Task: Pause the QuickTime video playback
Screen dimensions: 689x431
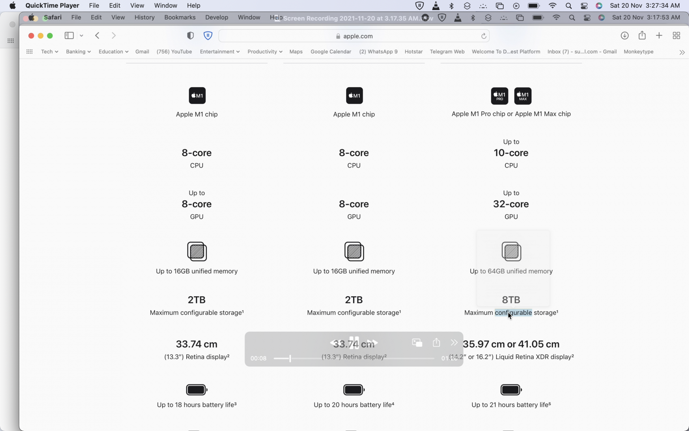Action: [354, 342]
